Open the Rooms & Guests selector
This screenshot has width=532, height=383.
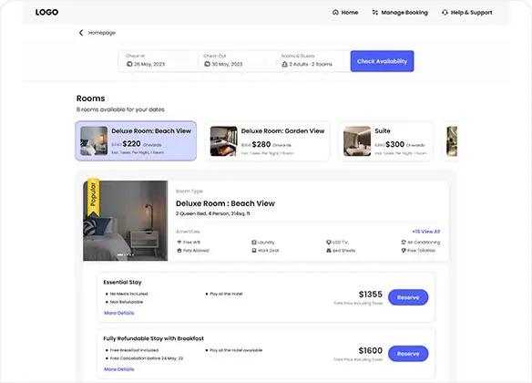point(313,61)
